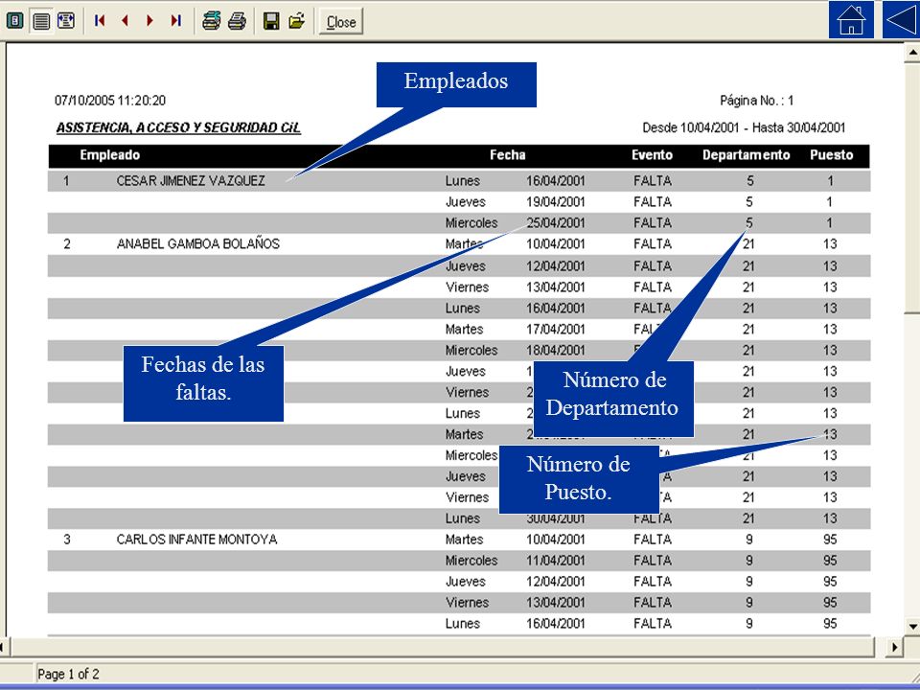The height and width of the screenshot is (690, 920).
Task: Click Page 1 of 2 in status bar
Action: 68,674
